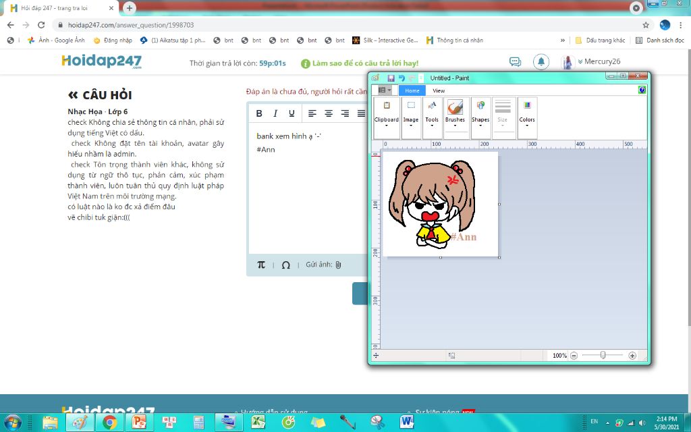Switch to Chrome in taskbar

click(110, 423)
